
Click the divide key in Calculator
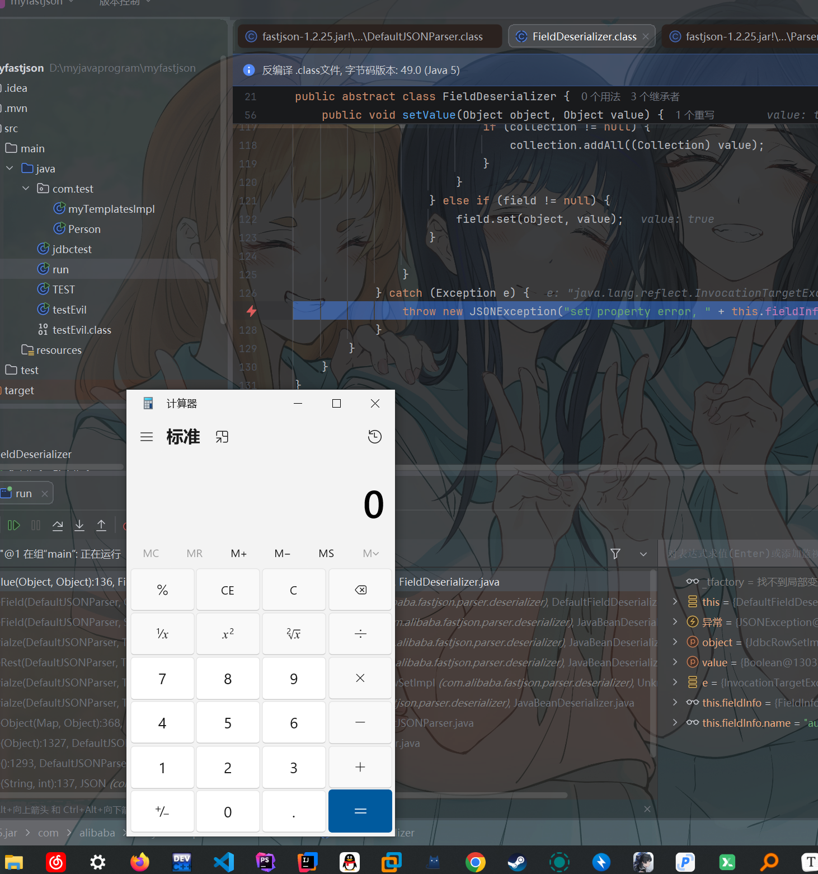pos(360,634)
